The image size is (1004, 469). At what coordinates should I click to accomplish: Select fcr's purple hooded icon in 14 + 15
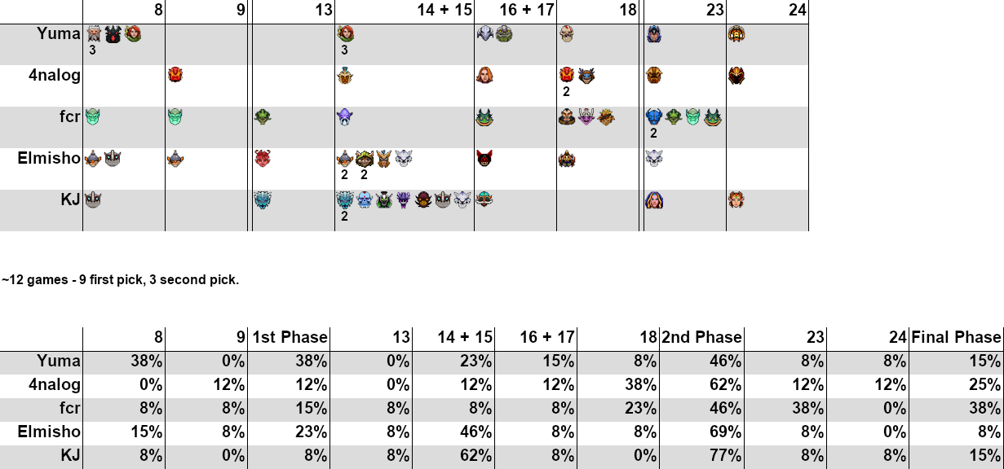click(x=345, y=116)
